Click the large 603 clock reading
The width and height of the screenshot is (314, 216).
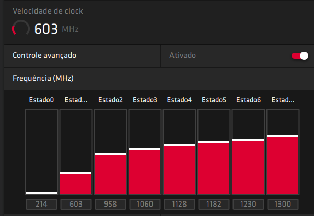[46, 29]
